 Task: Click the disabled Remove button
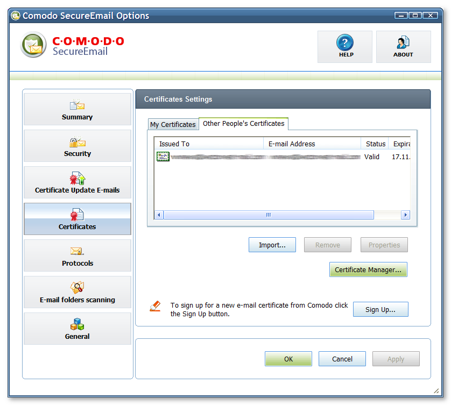328,245
